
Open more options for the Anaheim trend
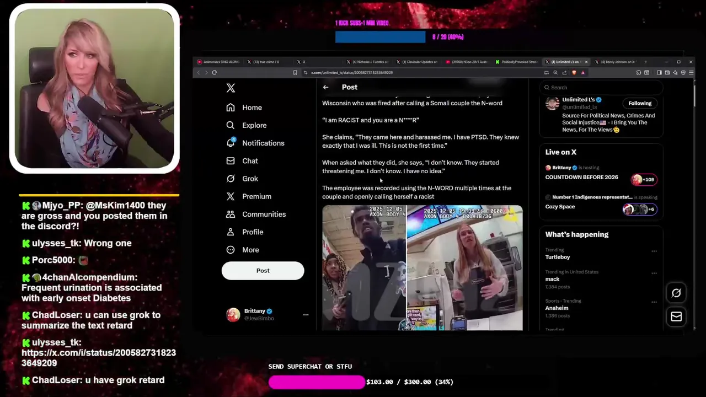point(654,302)
